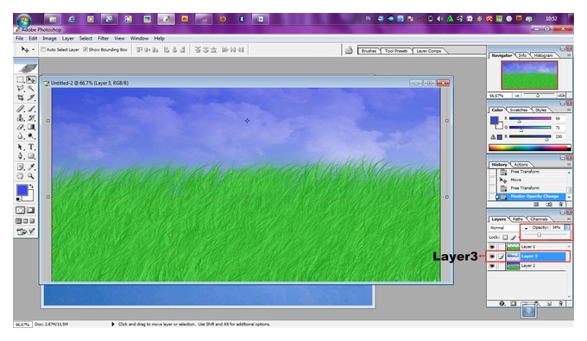The image size is (587, 341).
Task: Switch to Standard editing mode
Action: pos(20,211)
